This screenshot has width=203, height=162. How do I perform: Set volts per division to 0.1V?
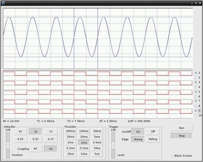point(50,139)
